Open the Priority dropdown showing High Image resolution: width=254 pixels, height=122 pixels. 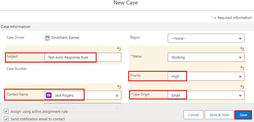pyautogui.click(x=206, y=76)
